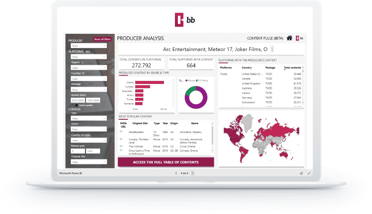Expand the Genre dropdown

click(89, 129)
